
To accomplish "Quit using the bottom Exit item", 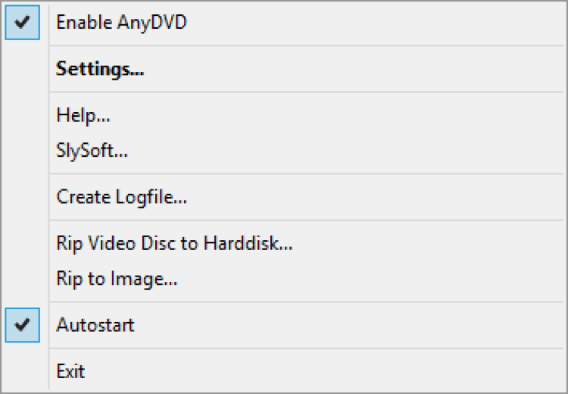I will 70,371.
